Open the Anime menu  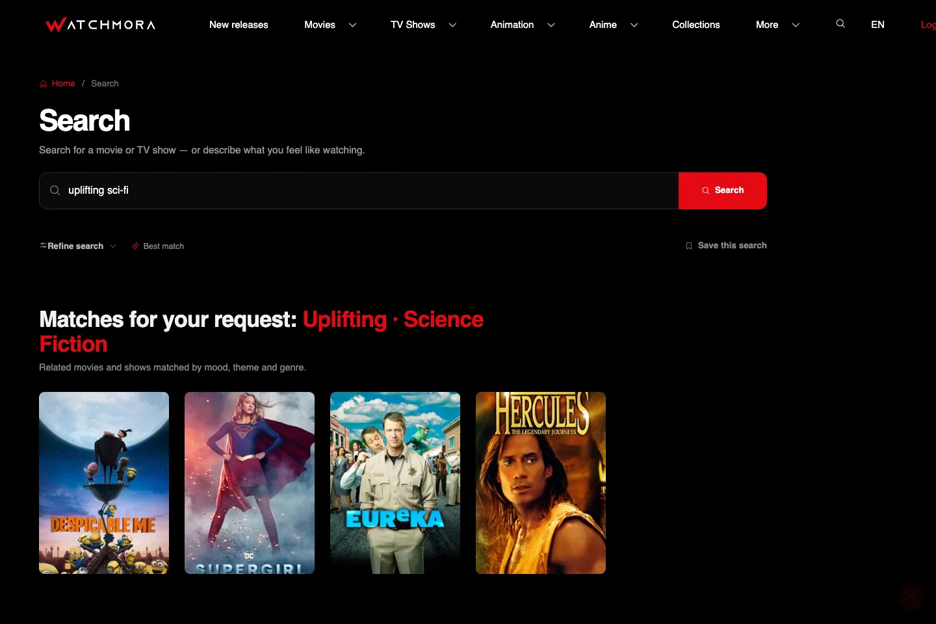(603, 25)
